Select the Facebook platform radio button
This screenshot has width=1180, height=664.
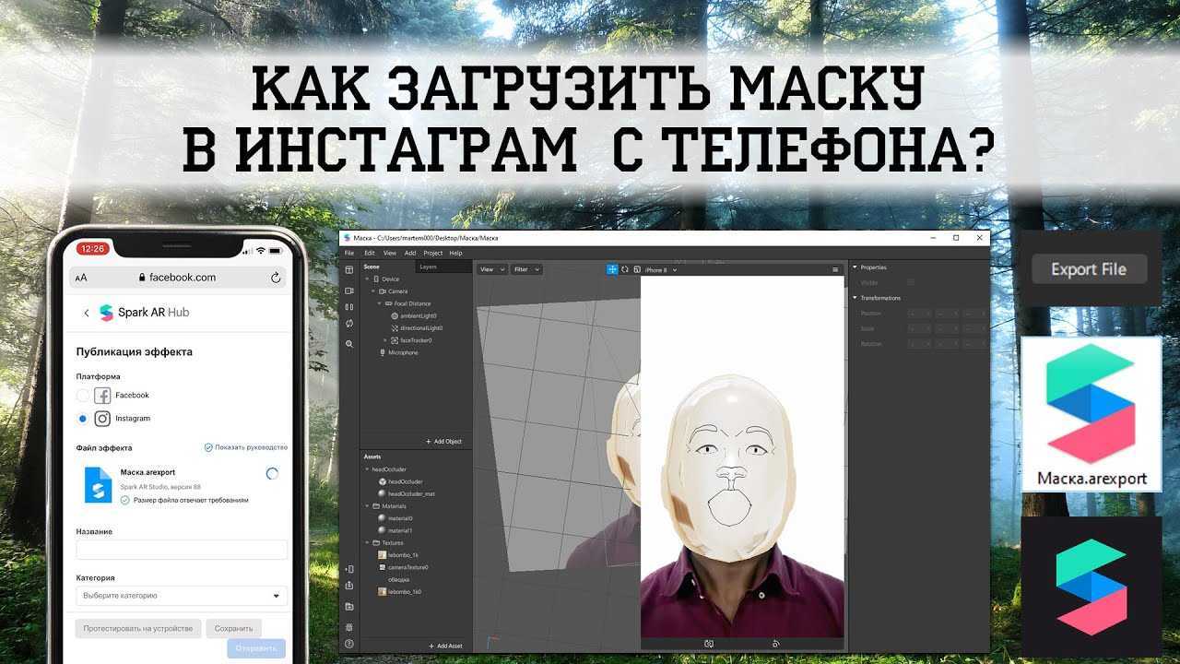click(x=83, y=395)
